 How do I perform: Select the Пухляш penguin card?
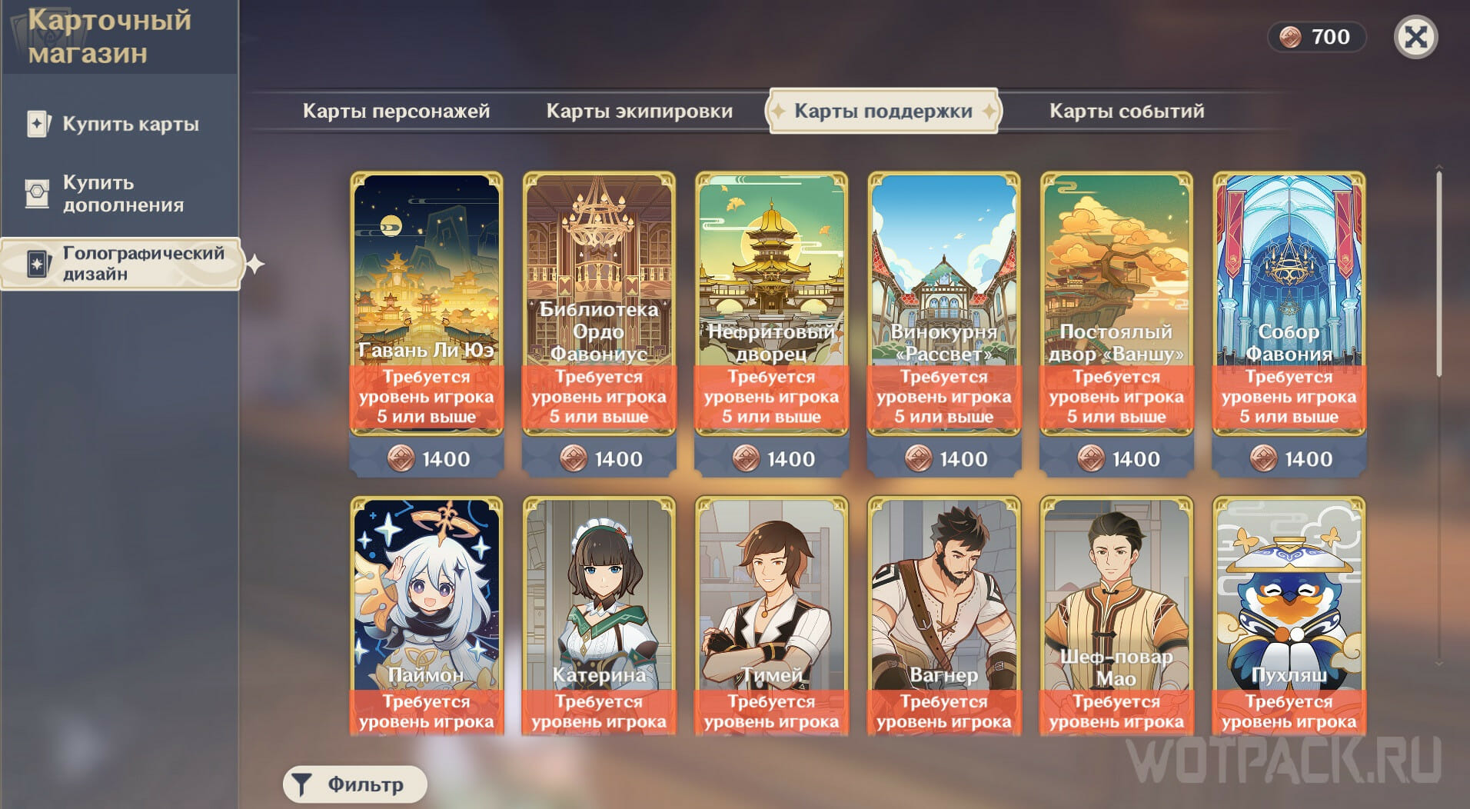click(x=1289, y=615)
